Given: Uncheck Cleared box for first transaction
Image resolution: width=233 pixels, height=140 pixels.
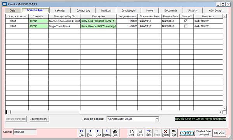Looking at the screenshot, I should coord(186,21).
